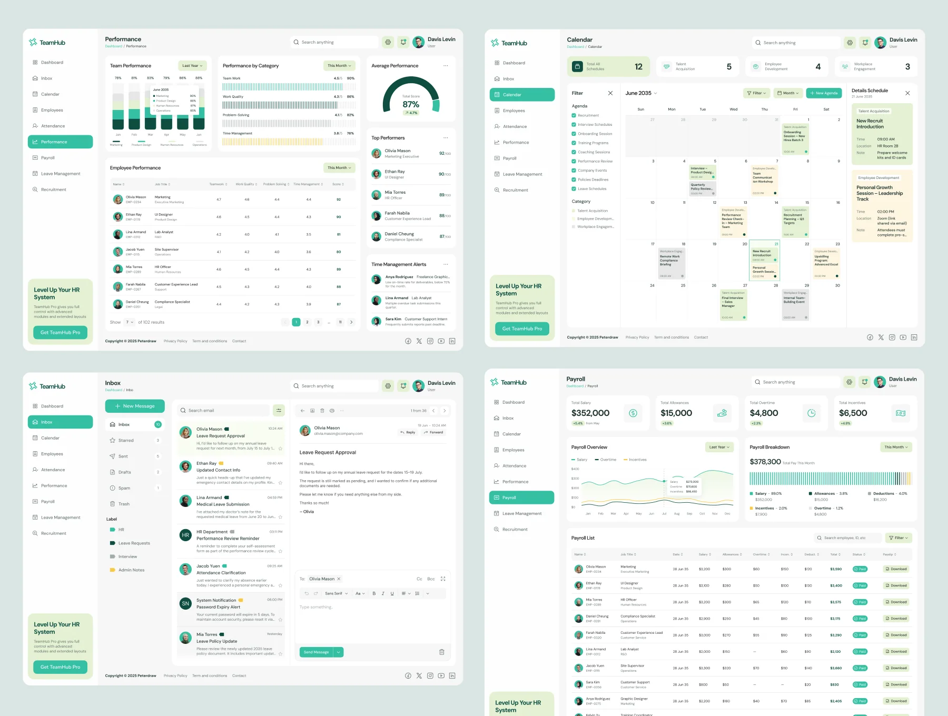Click Forward on Olivia Mason's email
948x716 pixels.
coord(433,432)
